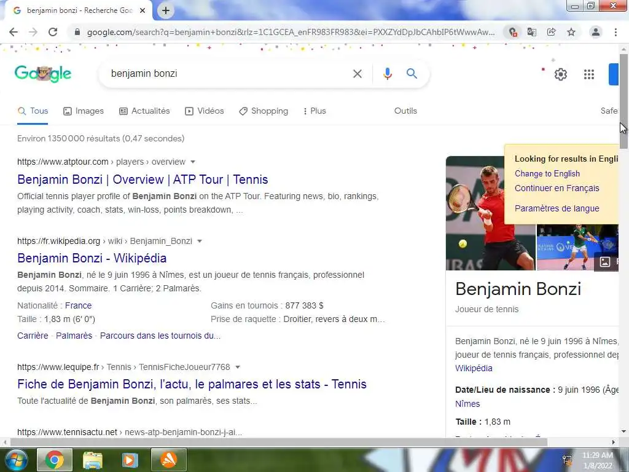Click the vertical page scrollbar thumb
The height and width of the screenshot is (472, 629).
(x=623, y=101)
